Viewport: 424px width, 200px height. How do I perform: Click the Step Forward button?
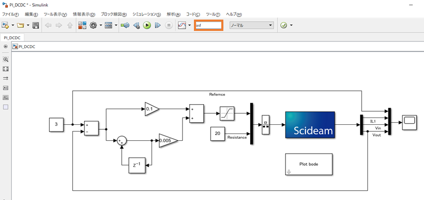[158, 25]
